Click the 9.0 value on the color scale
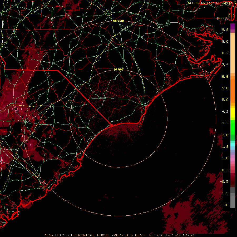Screen dimensions: 237x237 coord(225,41)
